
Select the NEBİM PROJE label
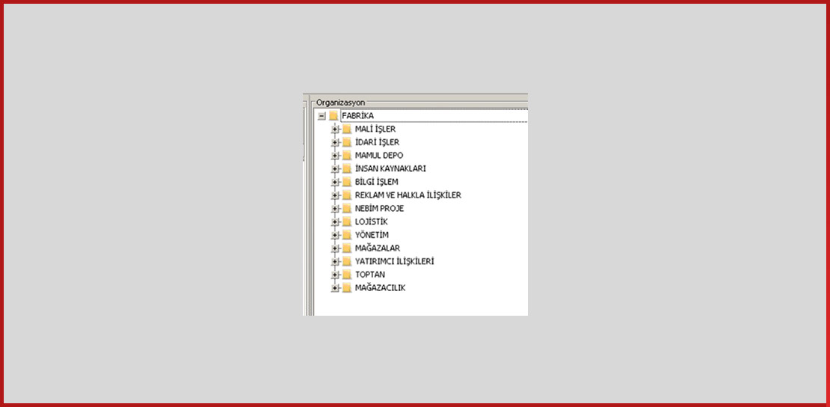coord(380,208)
